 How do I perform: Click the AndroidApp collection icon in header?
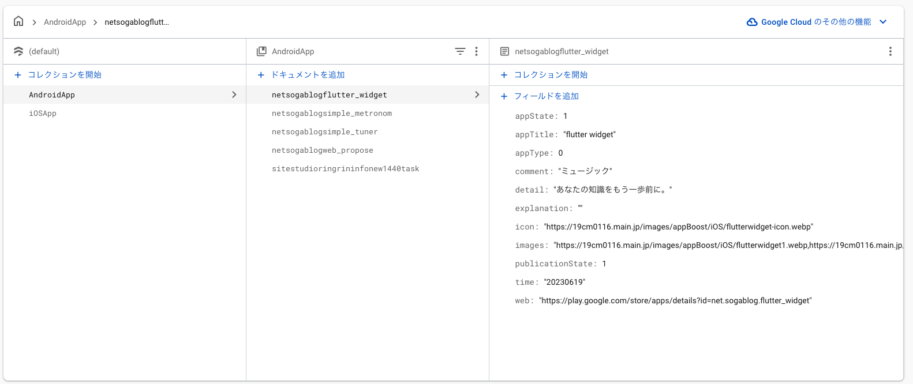[x=261, y=51]
